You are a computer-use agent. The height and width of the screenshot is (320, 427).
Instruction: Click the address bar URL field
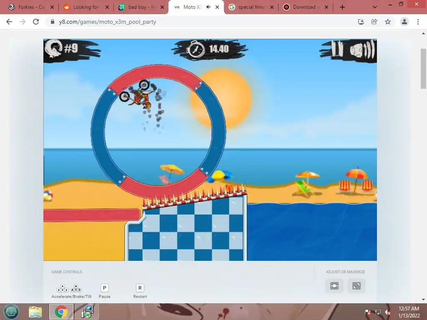pos(201,22)
